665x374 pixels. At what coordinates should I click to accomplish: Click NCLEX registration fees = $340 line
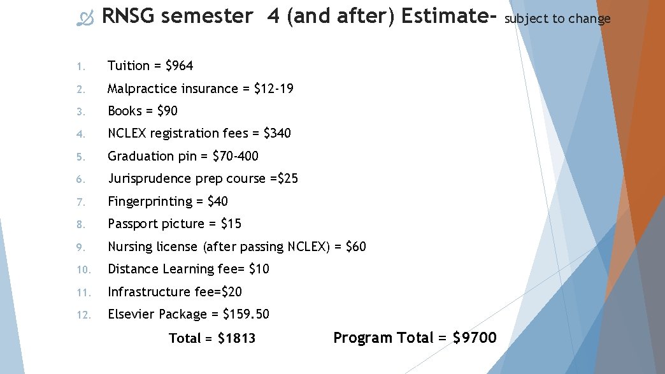199,133
